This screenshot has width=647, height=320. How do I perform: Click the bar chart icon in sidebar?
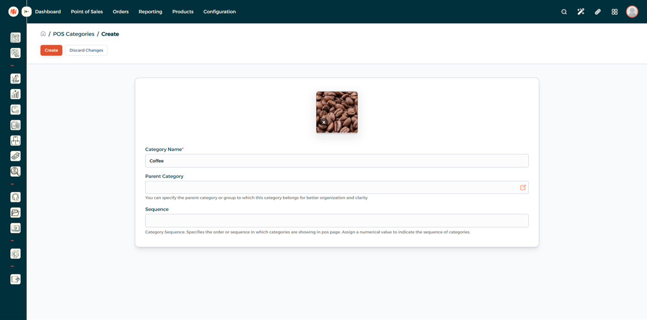pyautogui.click(x=16, y=94)
